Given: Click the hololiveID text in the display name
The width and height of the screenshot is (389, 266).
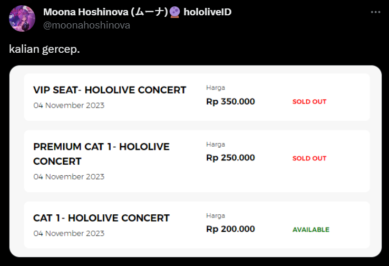Looking at the screenshot, I should [207, 12].
